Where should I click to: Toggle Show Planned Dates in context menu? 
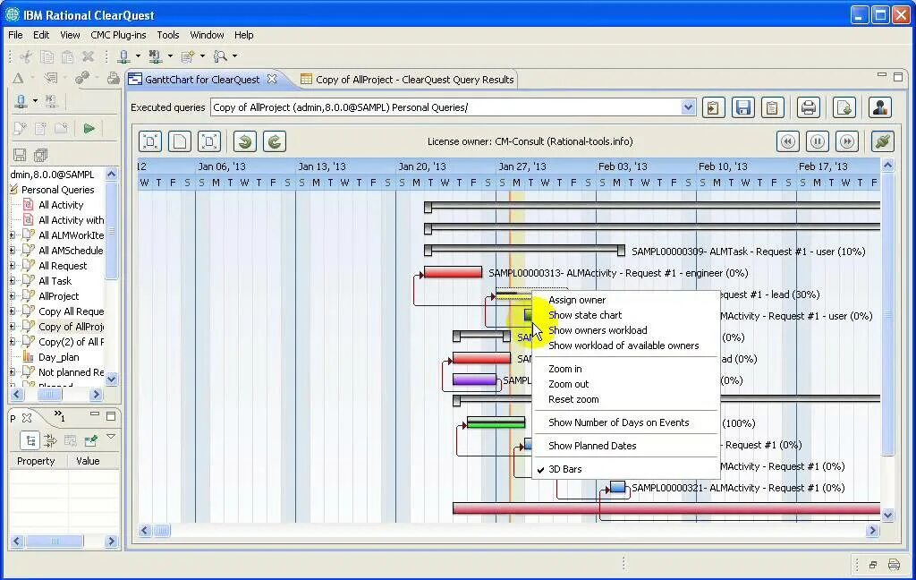pyautogui.click(x=625, y=446)
